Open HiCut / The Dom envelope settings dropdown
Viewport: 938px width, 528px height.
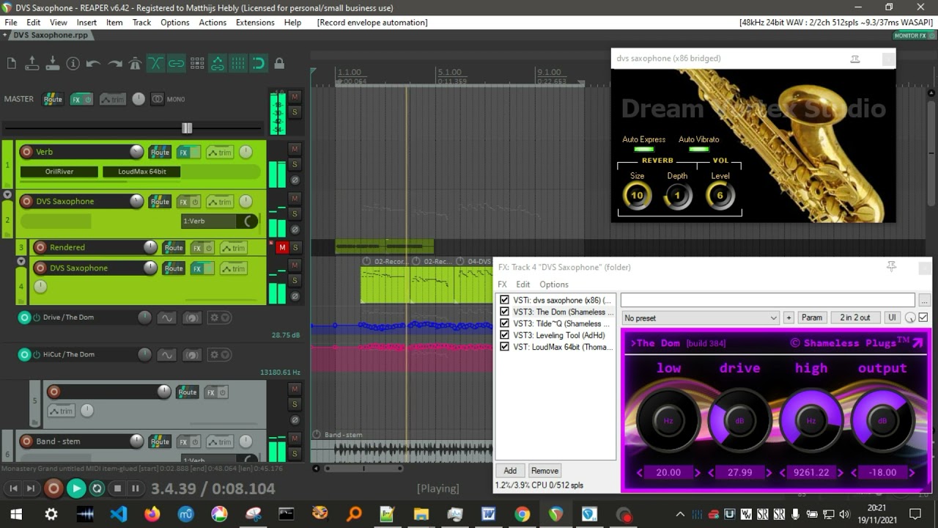219,355
